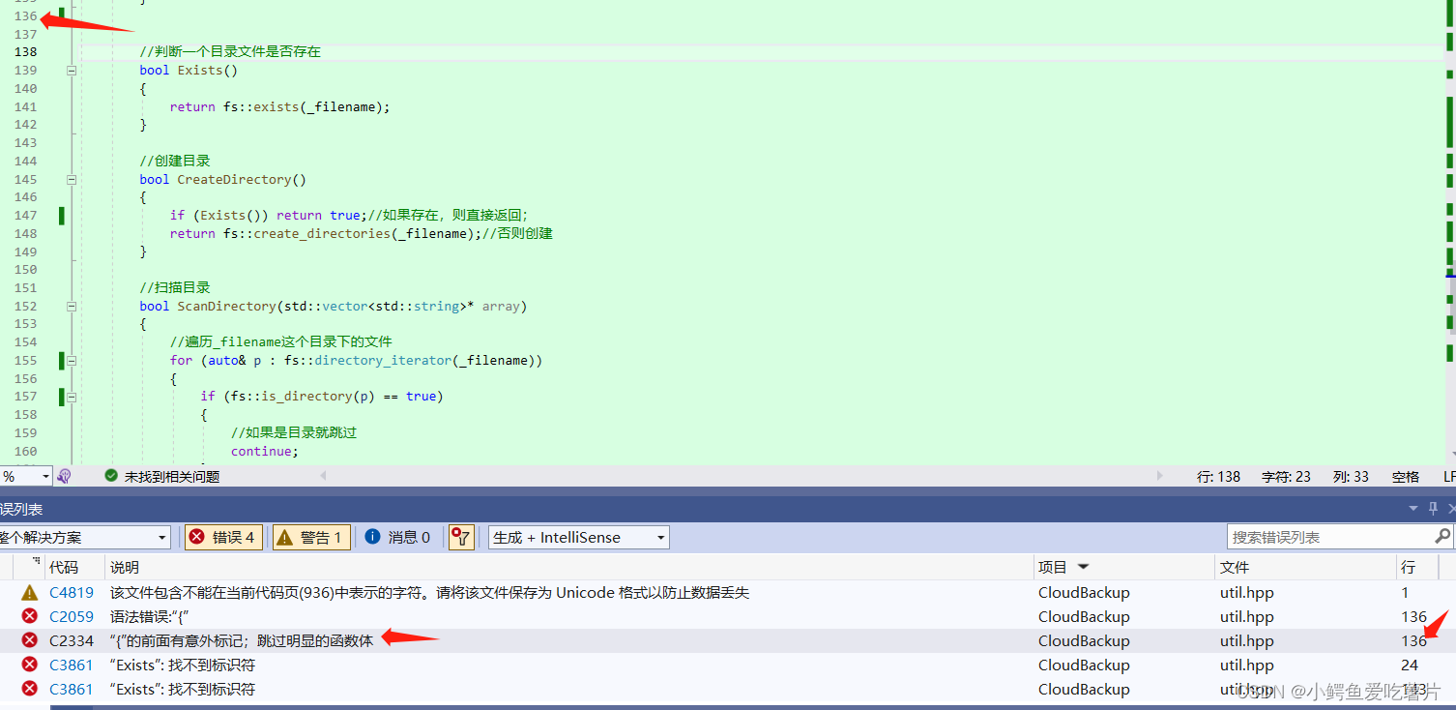The image size is (1456, 710).
Task: Open the C2059 error code link
Action: 72,616
